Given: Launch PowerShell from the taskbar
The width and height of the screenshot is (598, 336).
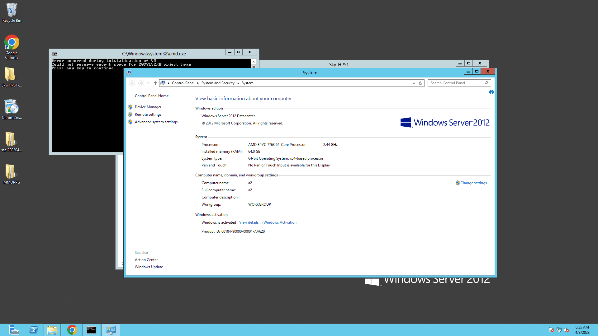Looking at the screenshot, I should click(x=34, y=330).
